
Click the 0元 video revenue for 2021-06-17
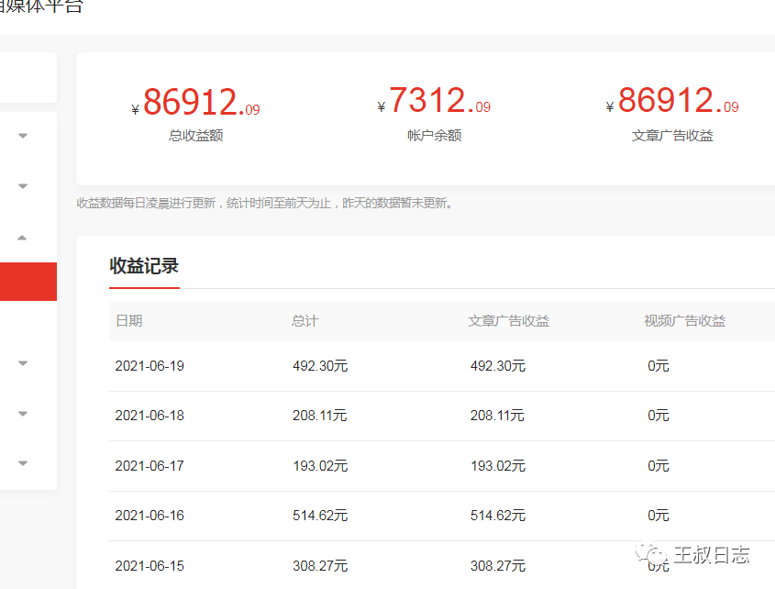(x=659, y=466)
